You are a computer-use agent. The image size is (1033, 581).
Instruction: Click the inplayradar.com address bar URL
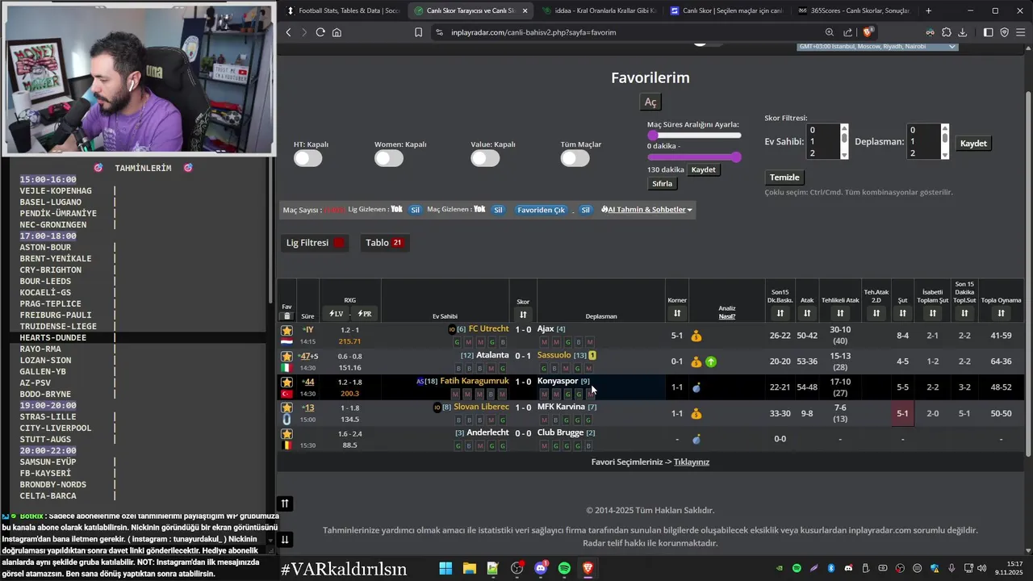click(x=533, y=32)
